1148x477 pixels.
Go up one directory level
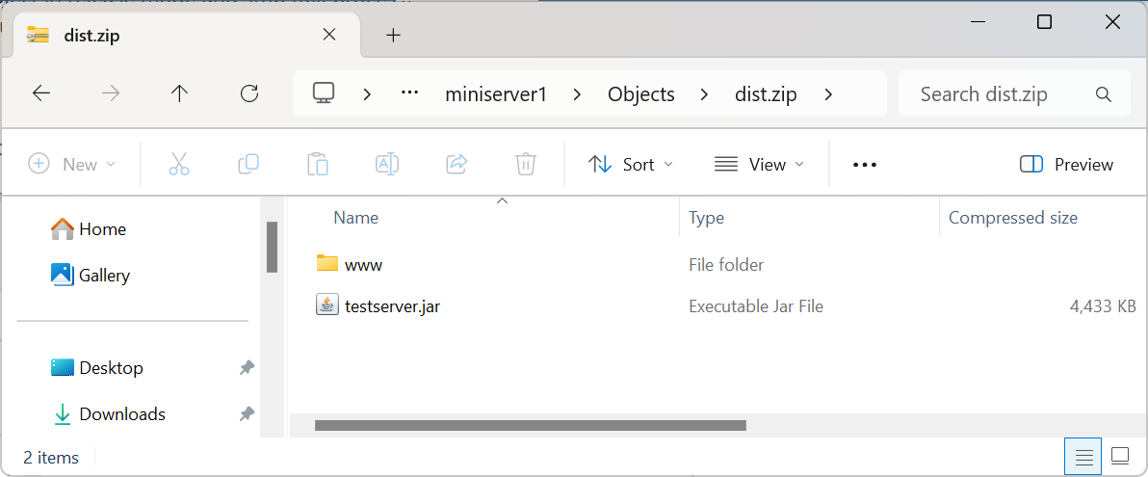click(x=179, y=93)
